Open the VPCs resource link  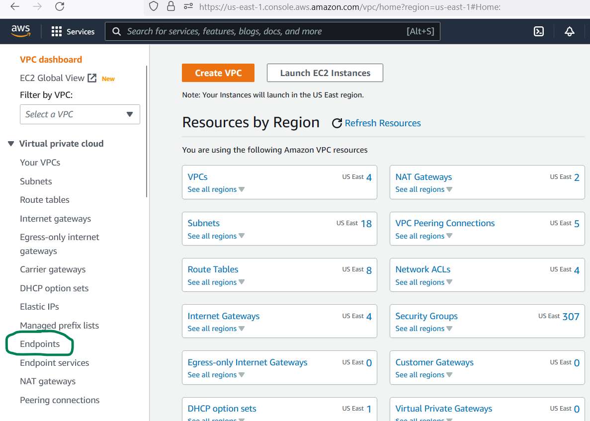[x=197, y=177]
